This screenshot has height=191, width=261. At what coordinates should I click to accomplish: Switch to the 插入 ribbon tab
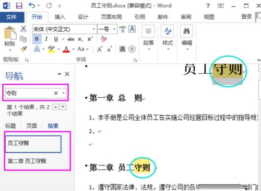click(x=60, y=17)
